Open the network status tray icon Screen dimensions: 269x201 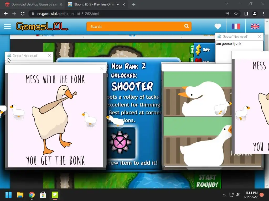232,195
